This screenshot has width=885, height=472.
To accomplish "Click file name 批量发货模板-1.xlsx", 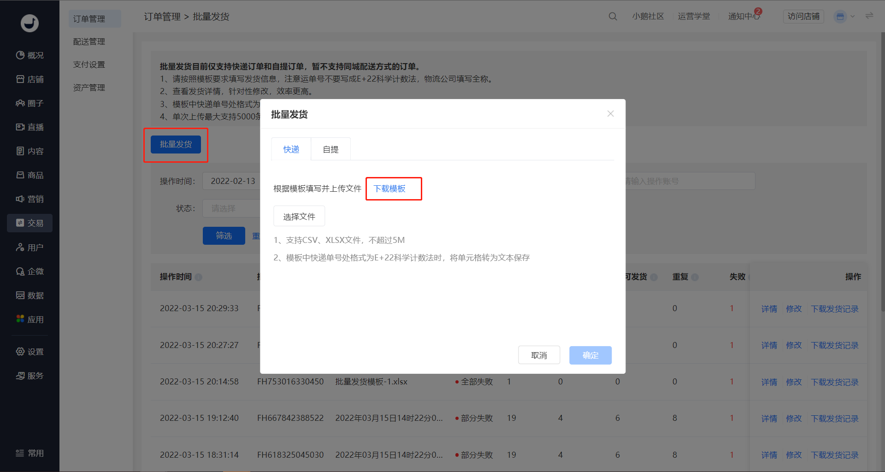I will (371, 382).
